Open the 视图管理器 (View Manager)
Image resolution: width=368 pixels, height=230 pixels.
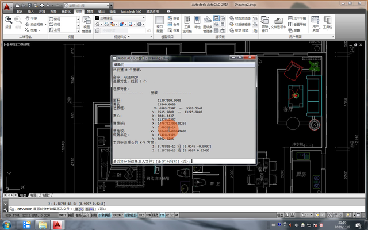87,24
